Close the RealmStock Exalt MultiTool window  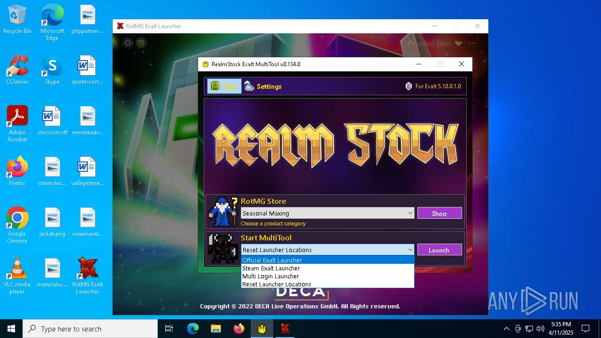[x=462, y=64]
